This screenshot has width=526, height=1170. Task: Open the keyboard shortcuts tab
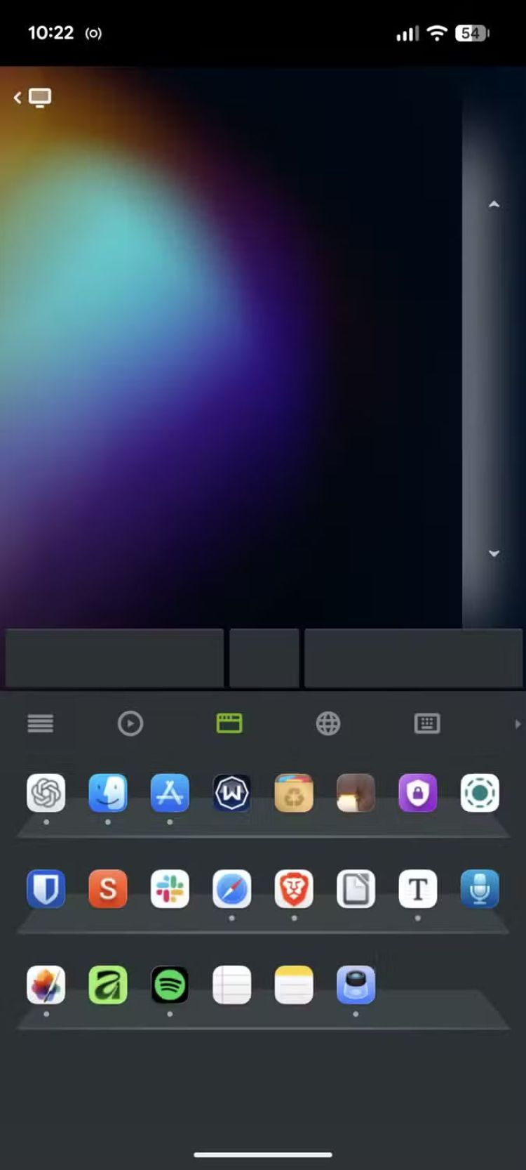click(427, 723)
